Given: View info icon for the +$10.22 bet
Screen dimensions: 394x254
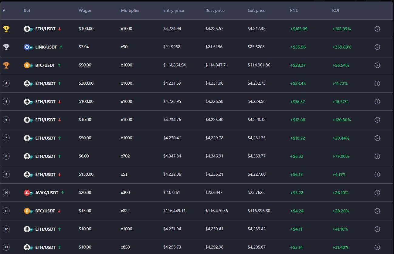Looking at the screenshot, I should 377,138.
